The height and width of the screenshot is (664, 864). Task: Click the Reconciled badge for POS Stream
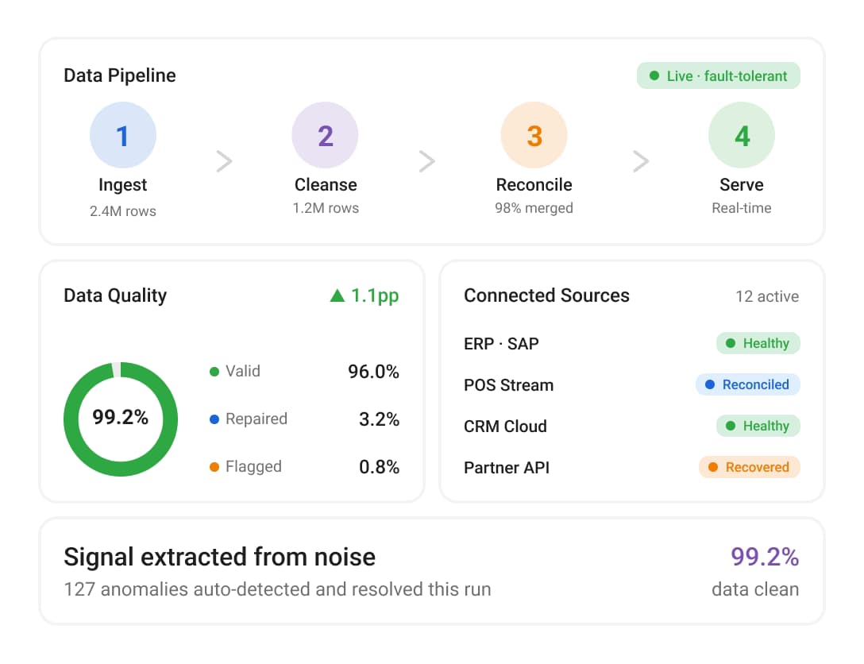748,384
